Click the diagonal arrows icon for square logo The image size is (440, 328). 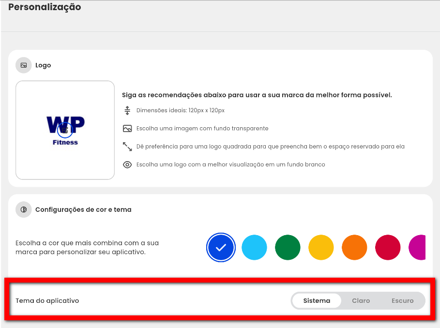[x=127, y=147]
